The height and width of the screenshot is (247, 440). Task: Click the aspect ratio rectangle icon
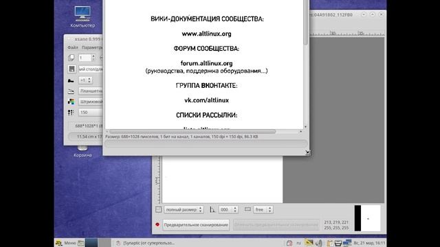[x=247, y=209]
